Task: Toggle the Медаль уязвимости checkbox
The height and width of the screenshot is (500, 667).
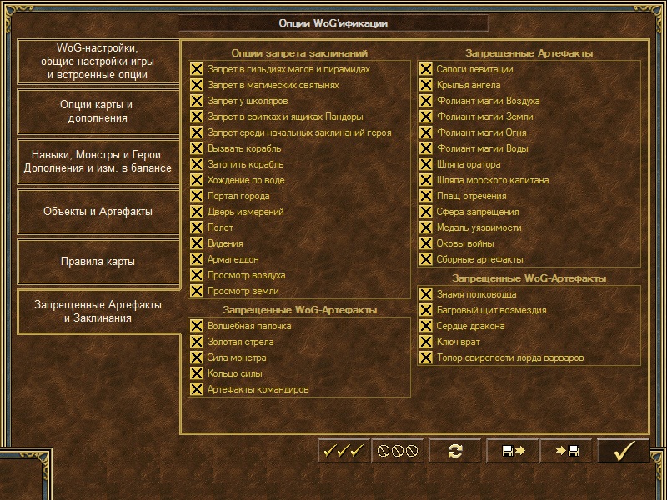Action: point(426,227)
